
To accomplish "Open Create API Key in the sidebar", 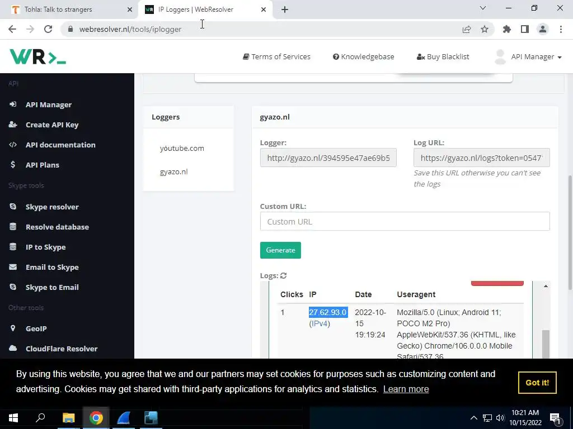I will point(52,125).
